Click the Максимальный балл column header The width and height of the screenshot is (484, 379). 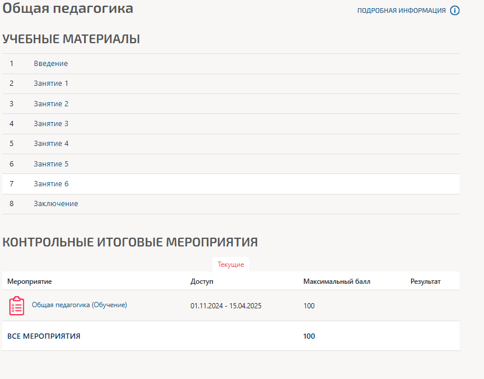point(336,281)
